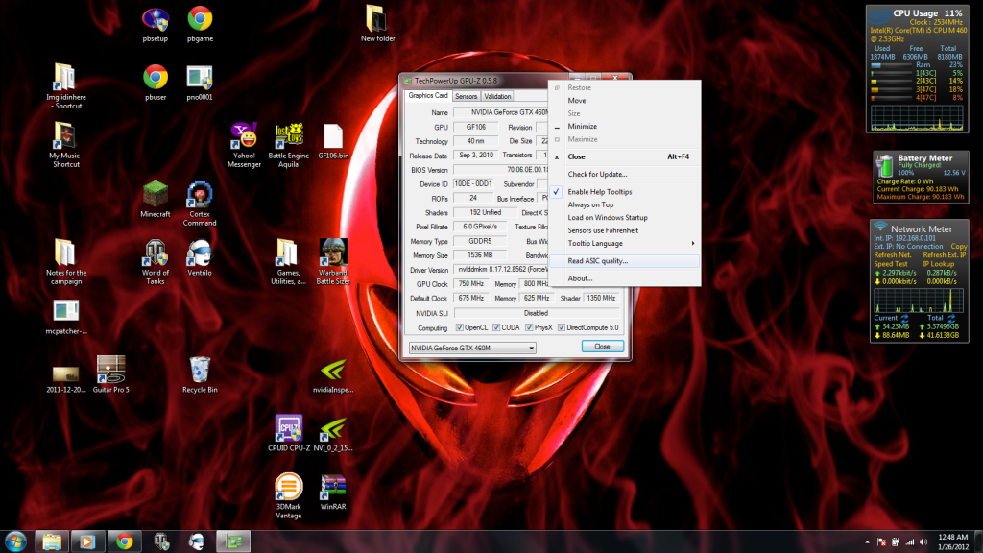Open the About menu entry
983x553 pixels.
click(624, 278)
